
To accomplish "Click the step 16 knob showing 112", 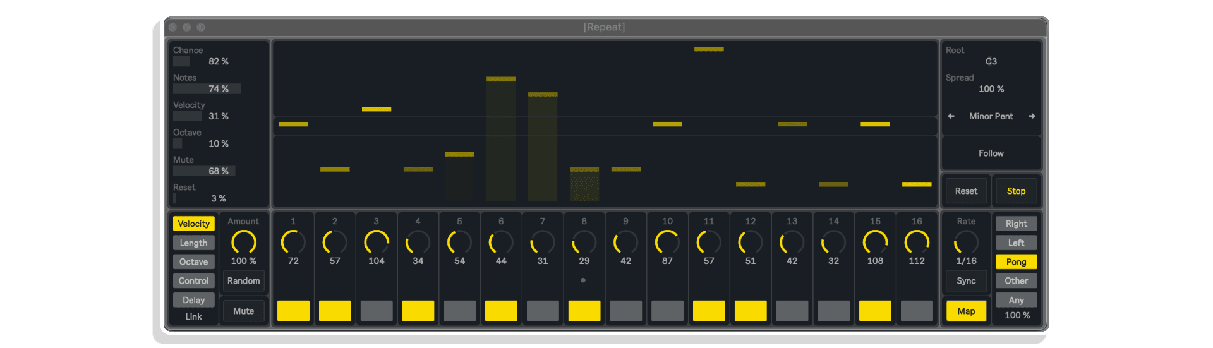I will (x=917, y=242).
